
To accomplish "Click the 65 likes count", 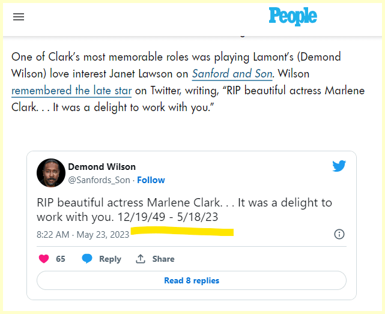I will tap(61, 259).
